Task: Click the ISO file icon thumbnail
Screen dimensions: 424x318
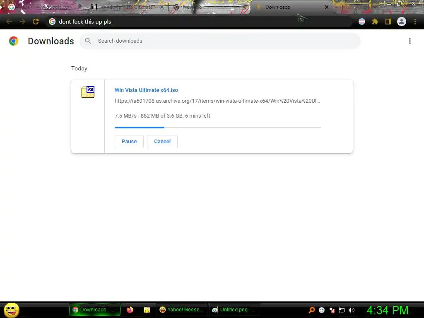Action: click(x=88, y=92)
